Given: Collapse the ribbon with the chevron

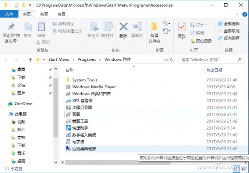Looking at the screenshot, I should click(237, 15).
